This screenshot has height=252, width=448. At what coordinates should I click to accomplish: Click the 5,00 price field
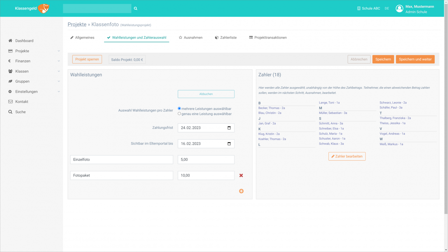coord(206,159)
